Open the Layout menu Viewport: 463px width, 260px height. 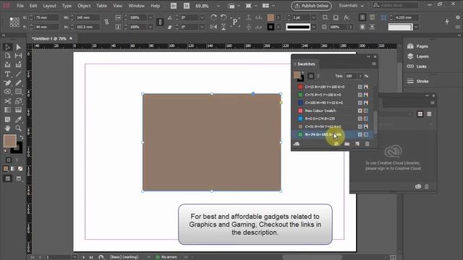pyautogui.click(x=49, y=6)
